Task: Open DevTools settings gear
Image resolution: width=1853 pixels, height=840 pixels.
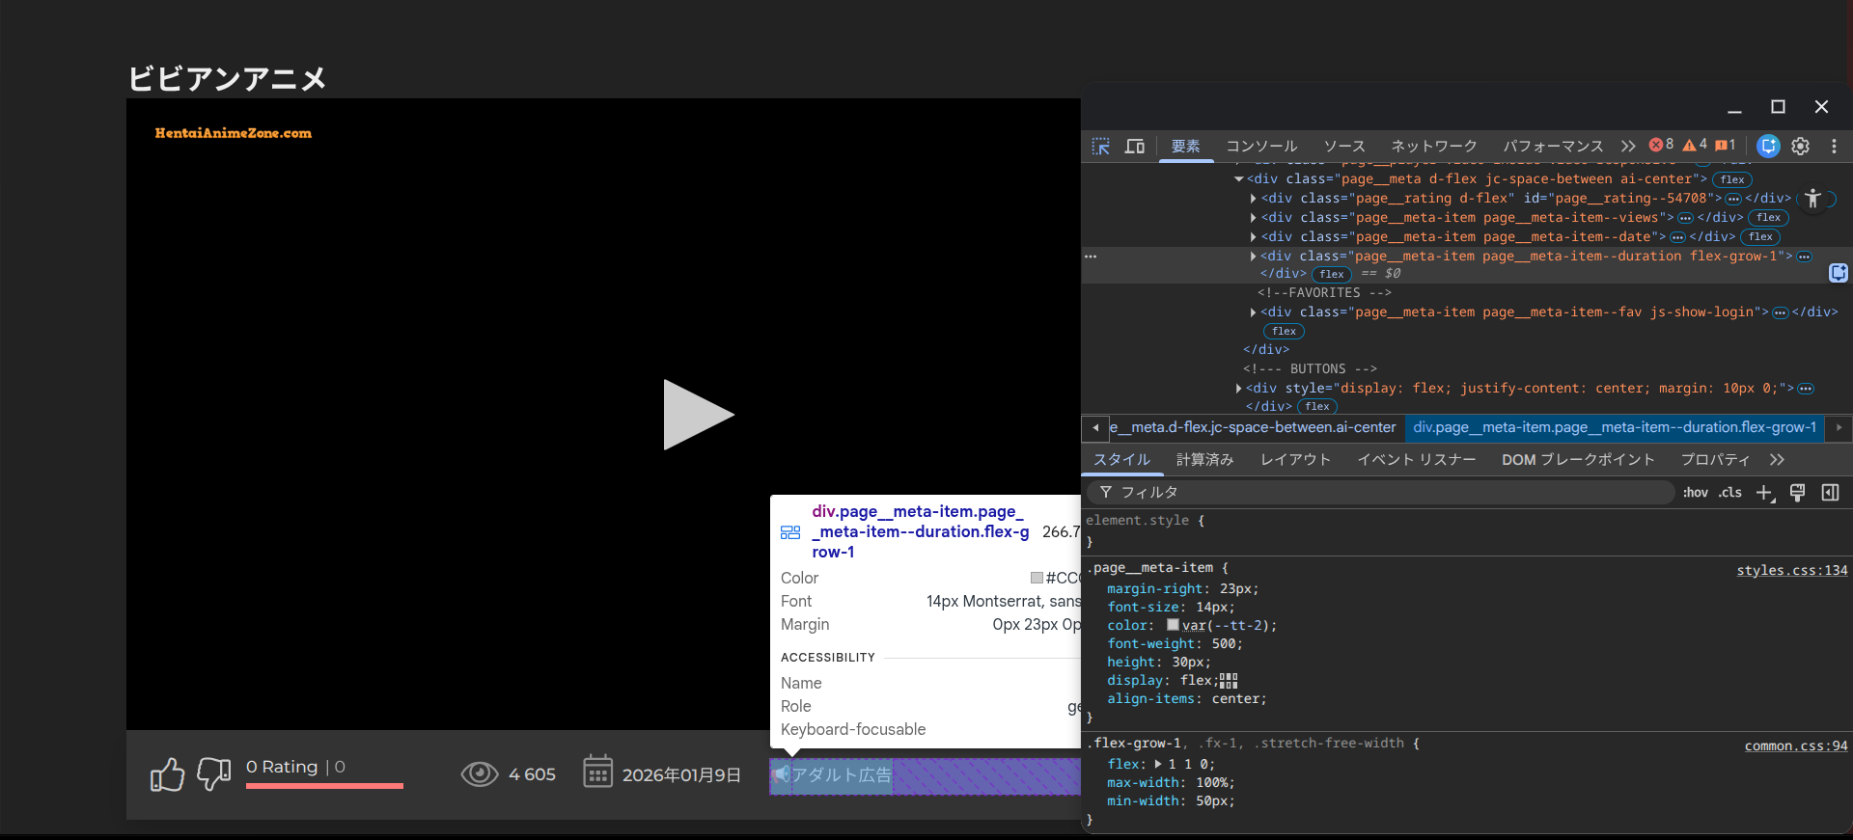Action: [1801, 147]
